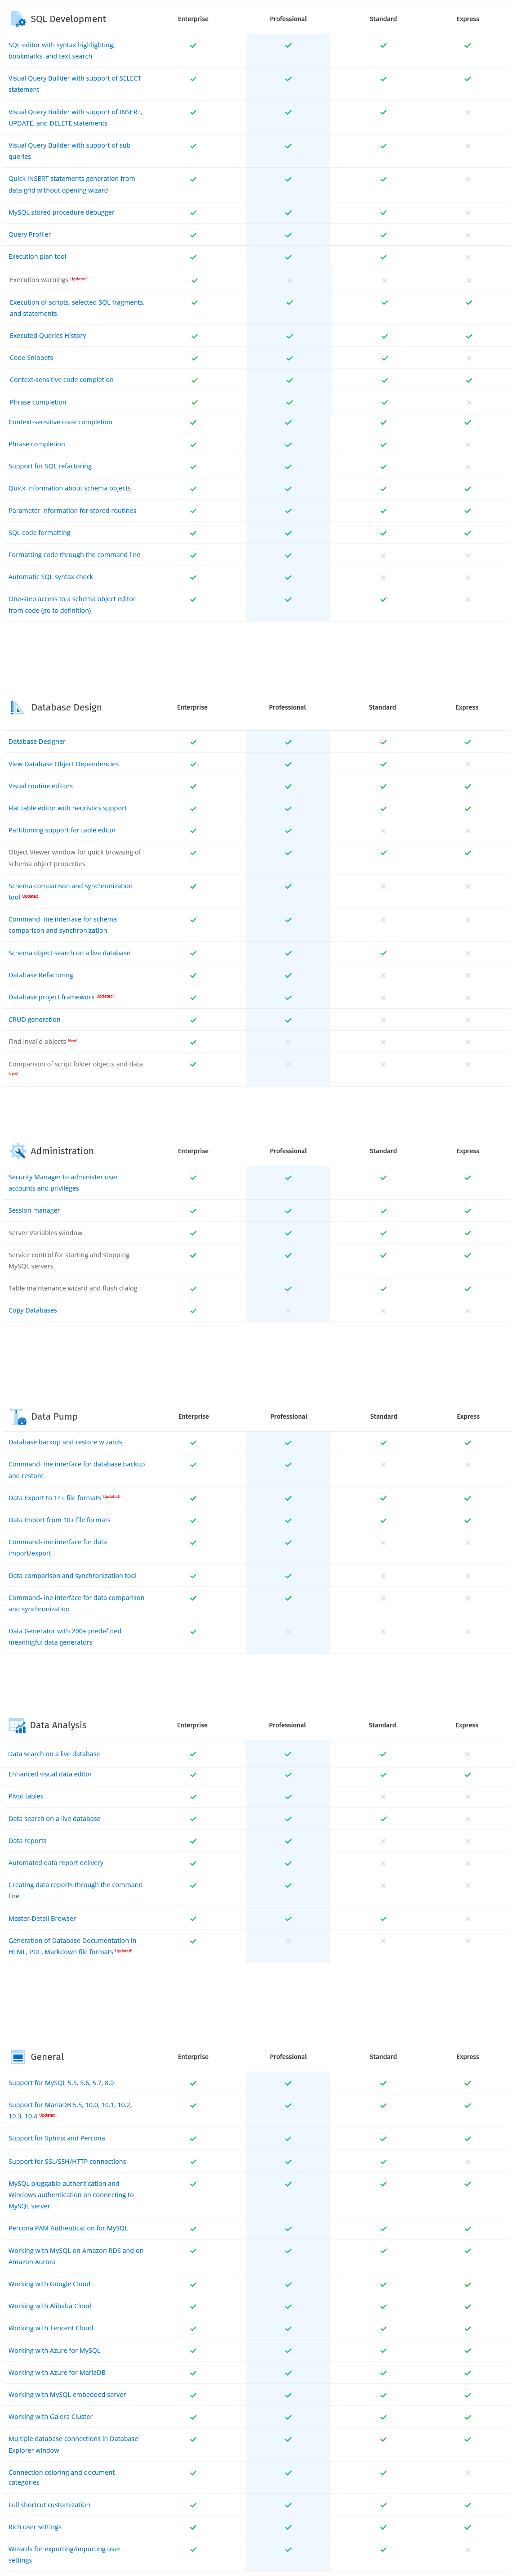Open the Session manager link
Image resolution: width=517 pixels, height=2576 pixels.
(34, 1210)
